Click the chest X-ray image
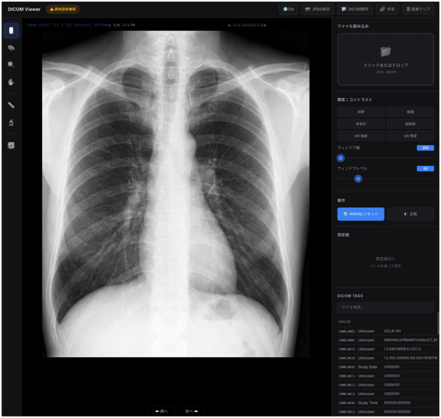 point(176,194)
